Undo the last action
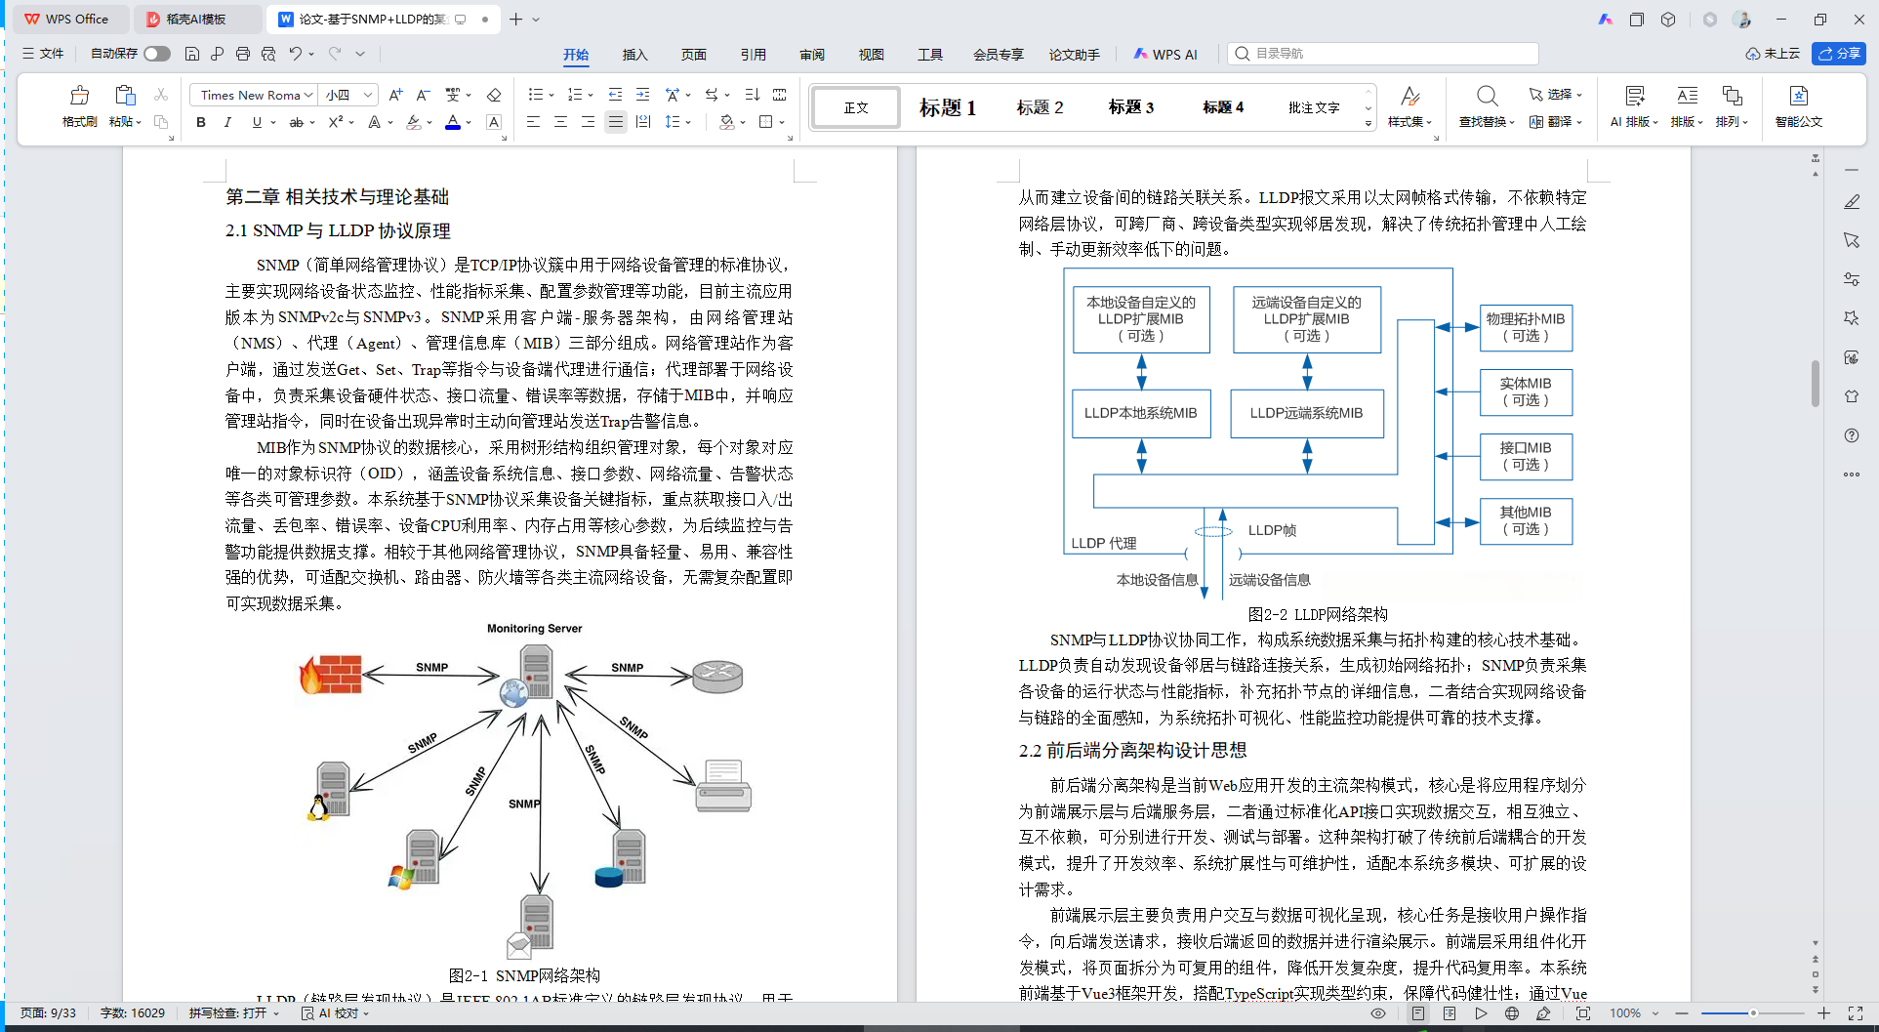This screenshot has height=1032, width=1879. pyautogui.click(x=295, y=54)
